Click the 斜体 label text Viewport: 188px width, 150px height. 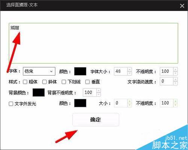[53, 82]
